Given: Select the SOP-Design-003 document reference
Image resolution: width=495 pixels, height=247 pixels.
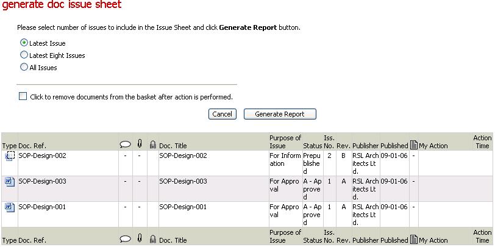Looking at the screenshot, I should point(42,181).
